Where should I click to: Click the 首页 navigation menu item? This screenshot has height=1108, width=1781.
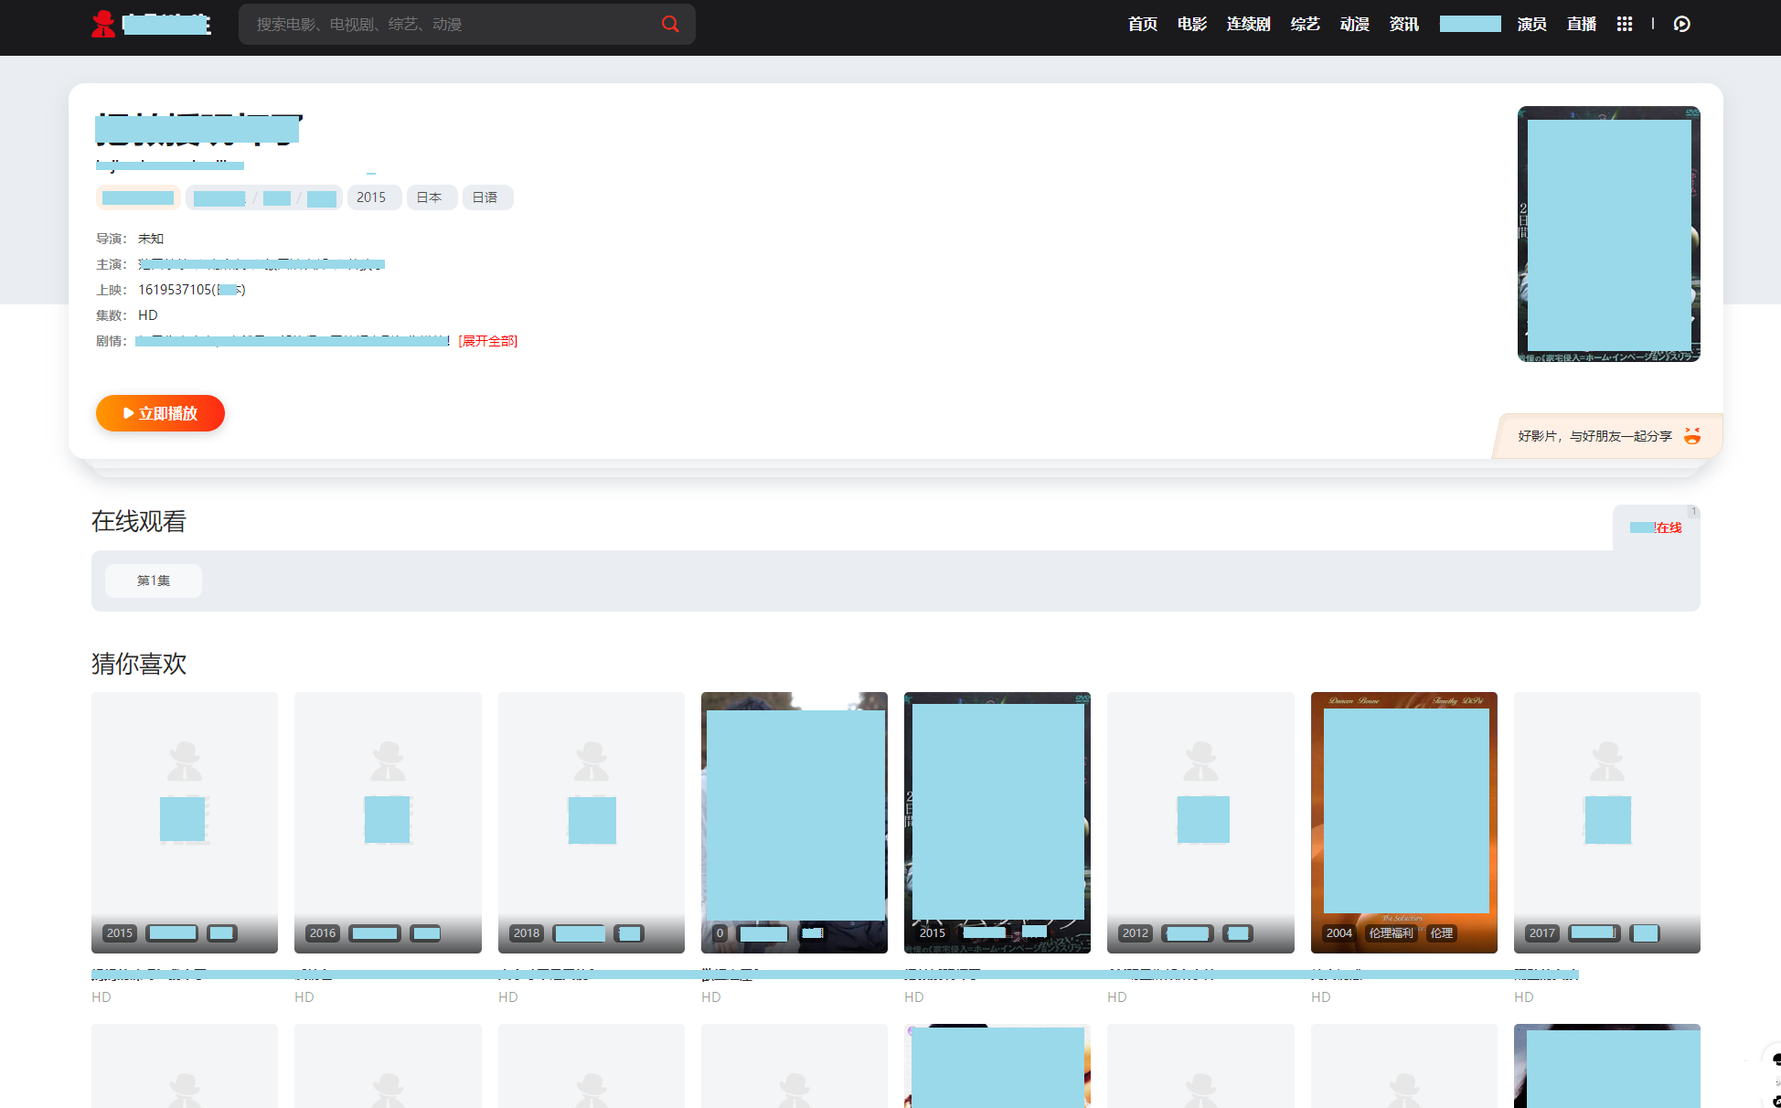(1142, 24)
